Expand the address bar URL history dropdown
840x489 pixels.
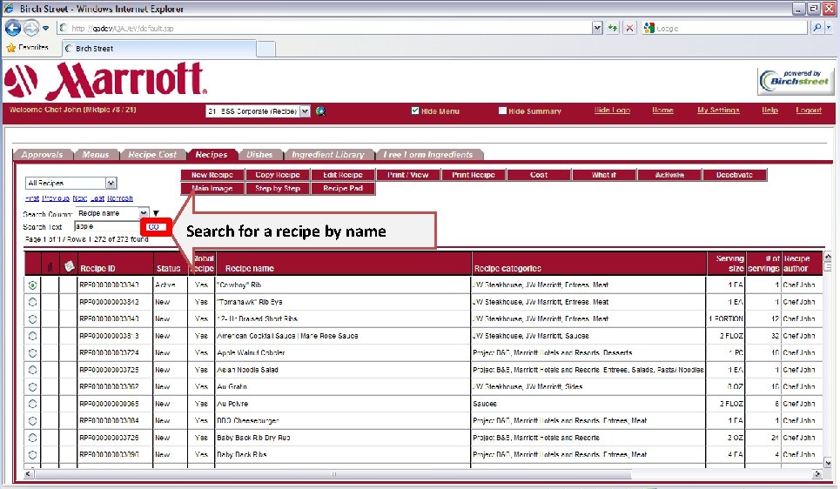(597, 28)
